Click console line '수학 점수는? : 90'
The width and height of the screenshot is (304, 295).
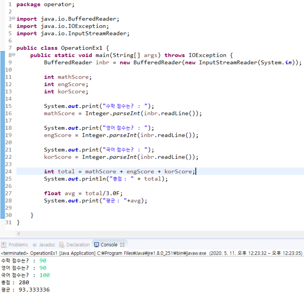(x=24, y=261)
